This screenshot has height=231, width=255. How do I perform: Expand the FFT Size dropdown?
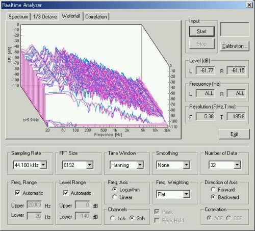click(x=89, y=165)
